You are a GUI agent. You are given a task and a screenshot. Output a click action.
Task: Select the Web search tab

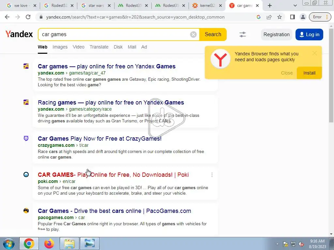pos(43,47)
